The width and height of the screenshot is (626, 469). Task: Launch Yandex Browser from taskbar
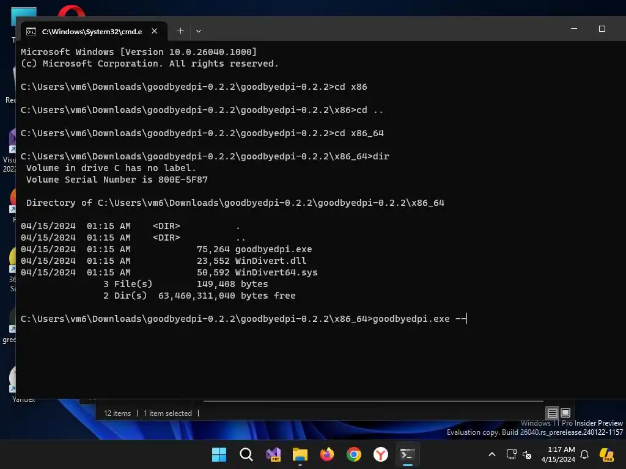tap(381, 454)
